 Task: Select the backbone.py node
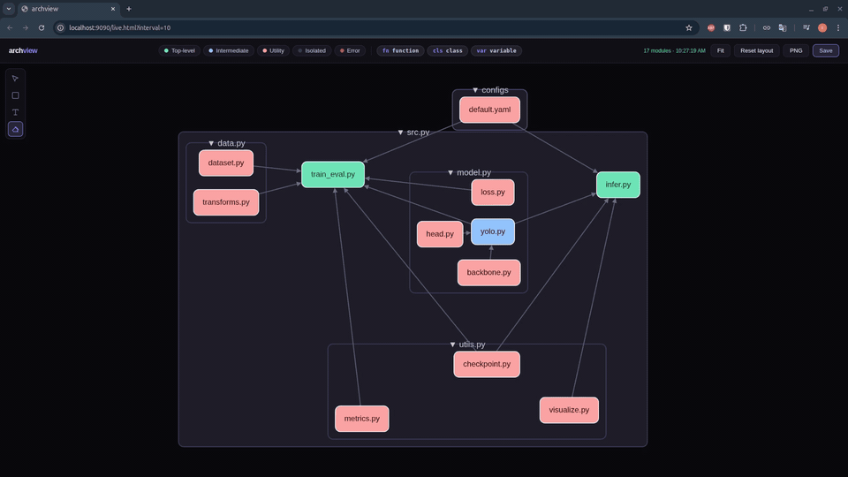click(488, 273)
